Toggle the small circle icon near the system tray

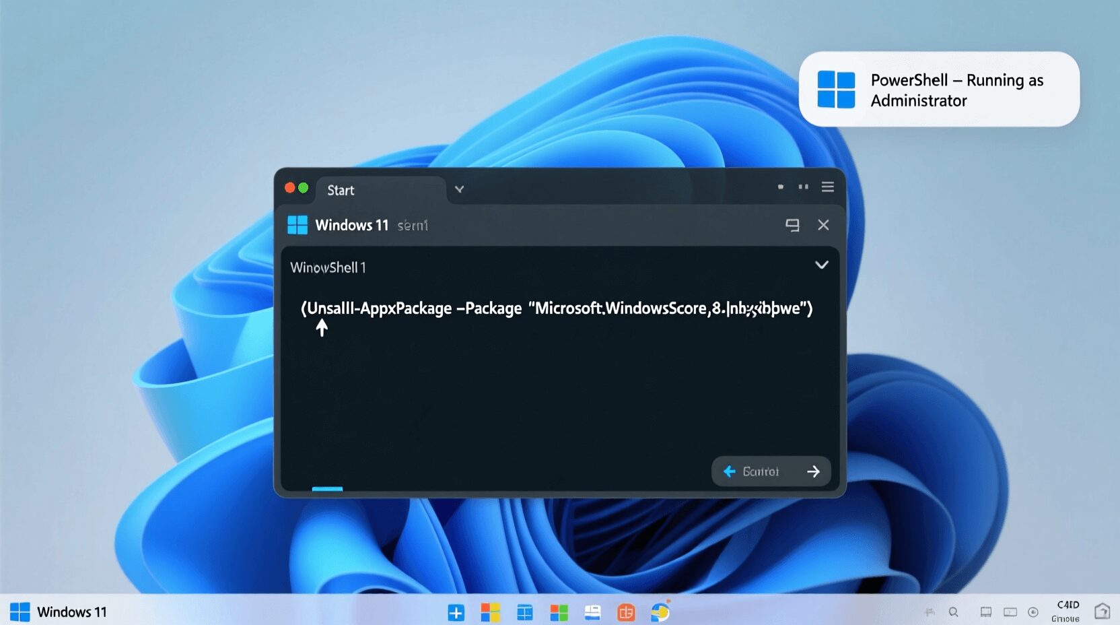[x=1034, y=612]
